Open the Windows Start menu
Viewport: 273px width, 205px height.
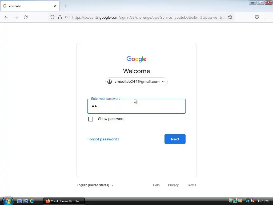8,201
